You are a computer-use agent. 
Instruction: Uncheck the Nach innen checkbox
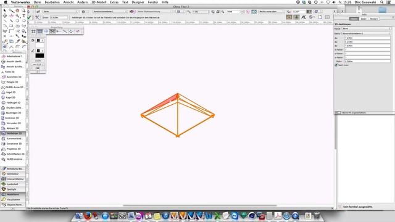[x=336, y=65]
